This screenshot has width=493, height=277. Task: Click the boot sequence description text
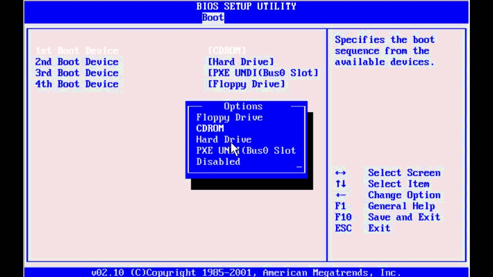[x=385, y=51]
